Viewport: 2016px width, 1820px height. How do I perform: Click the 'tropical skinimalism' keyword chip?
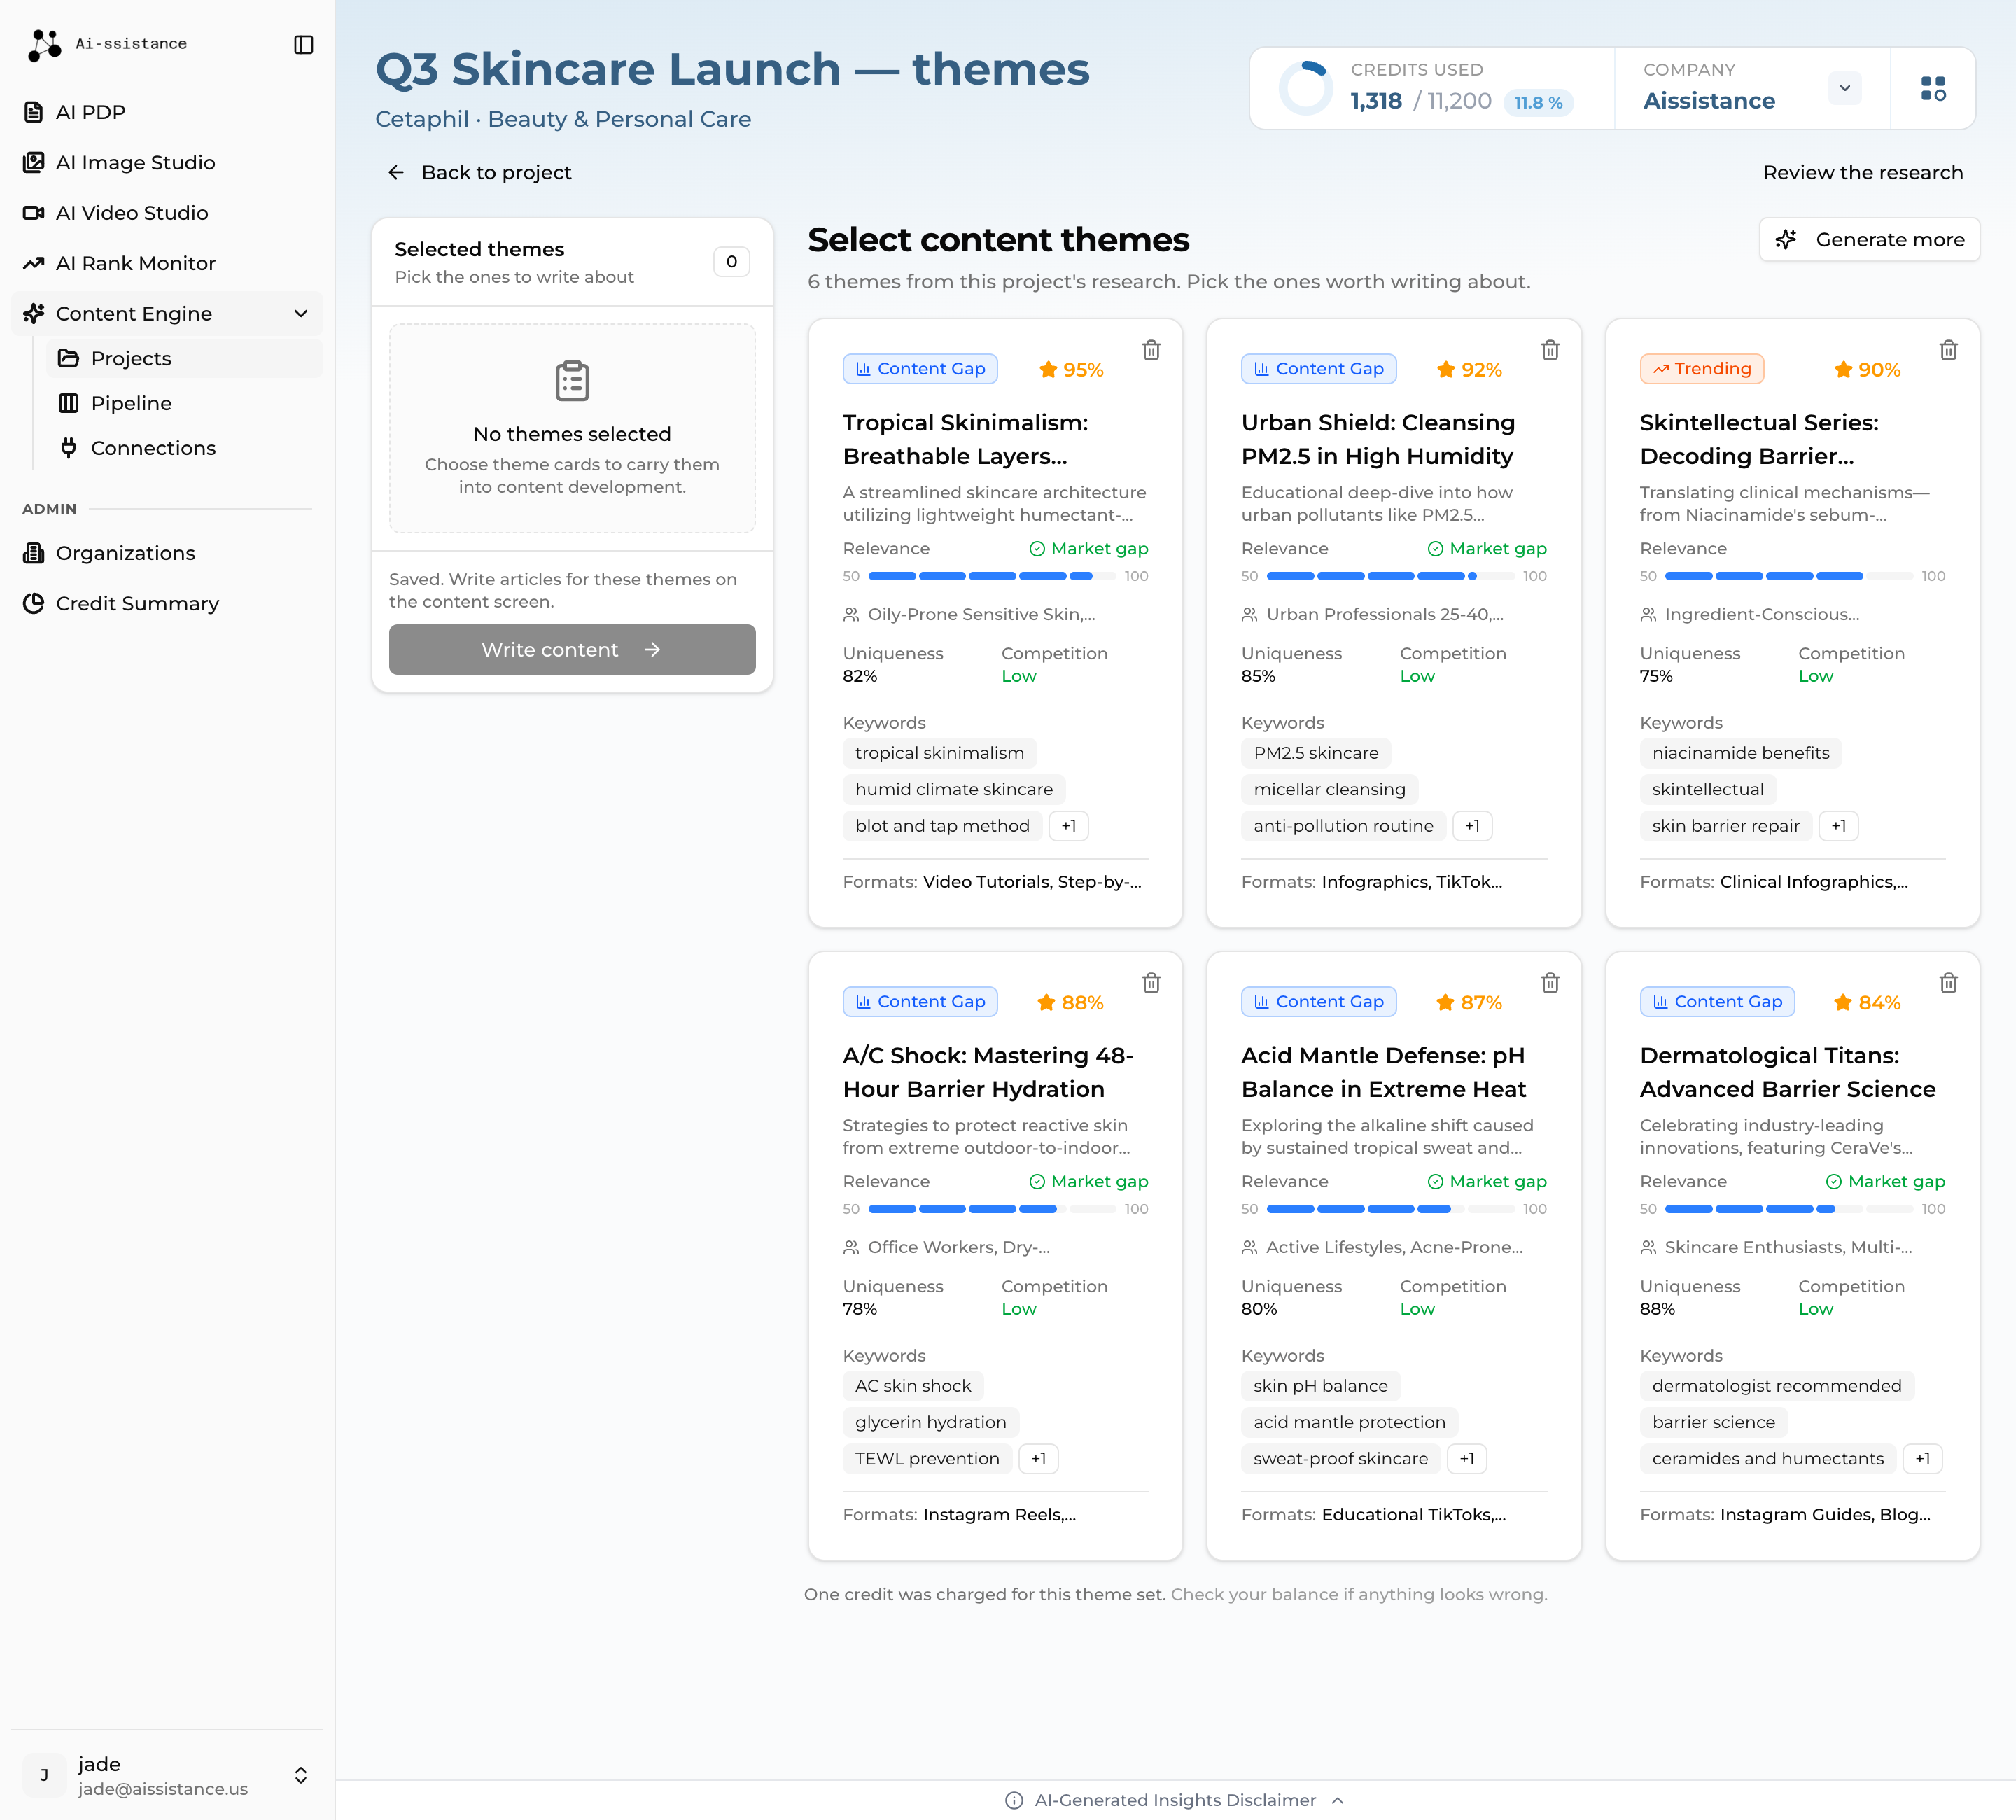click(939, 753)
